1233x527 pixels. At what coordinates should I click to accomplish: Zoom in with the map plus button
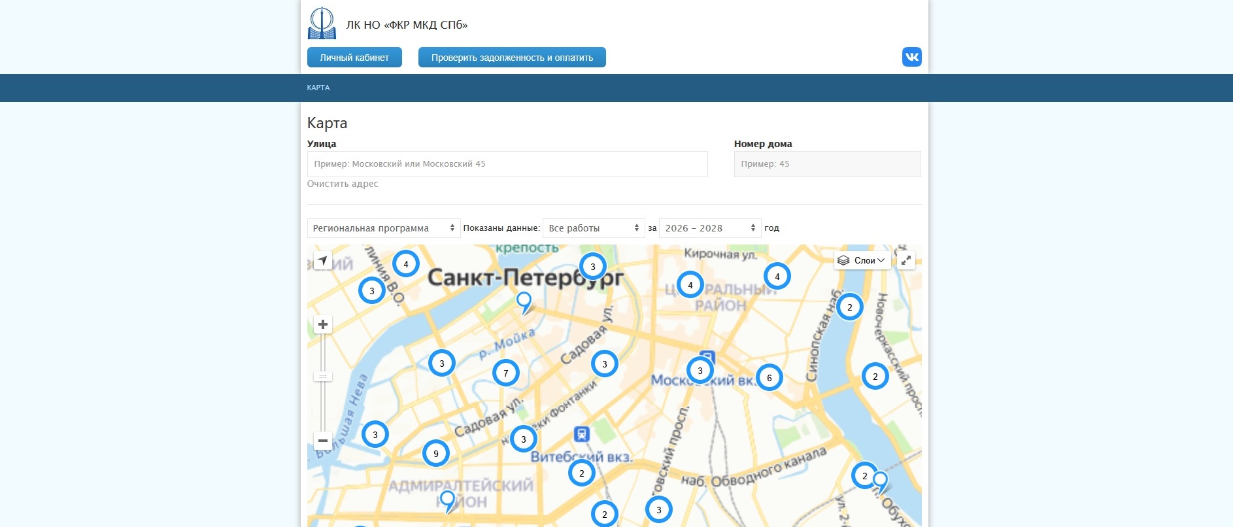pyautogui.click(x=323, y=324)
